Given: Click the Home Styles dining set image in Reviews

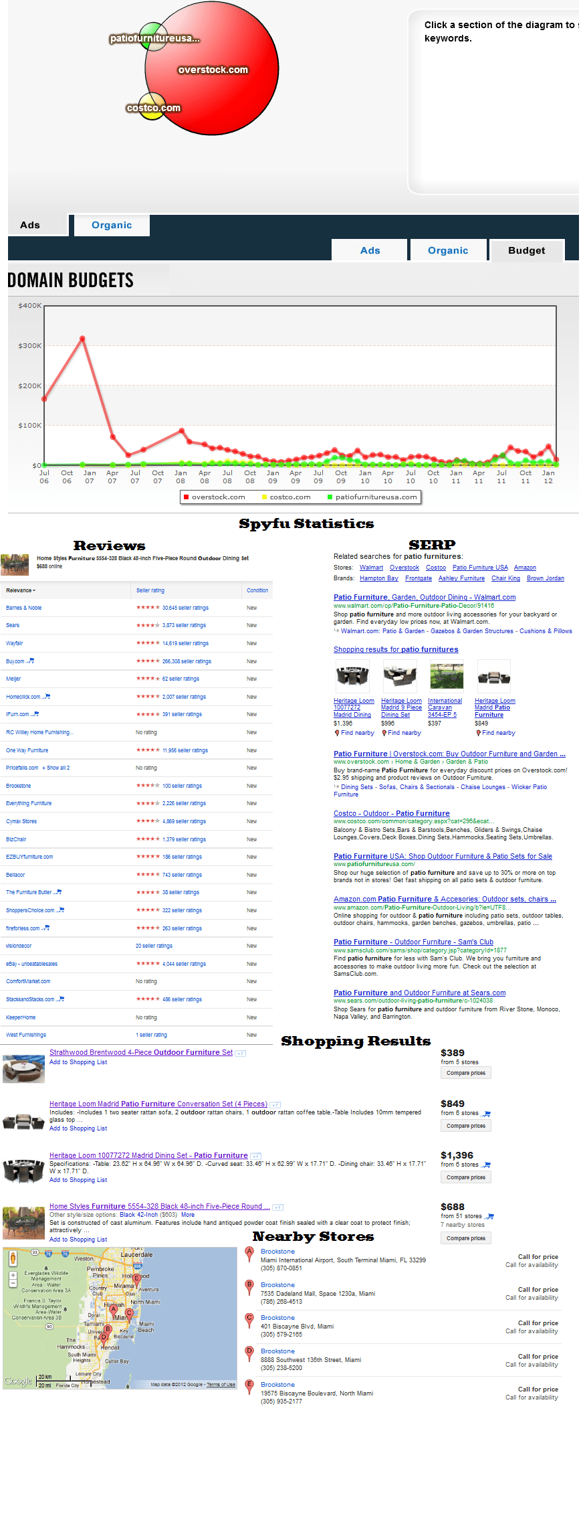Looking at the screenshot, I should [x=15, y=564].
